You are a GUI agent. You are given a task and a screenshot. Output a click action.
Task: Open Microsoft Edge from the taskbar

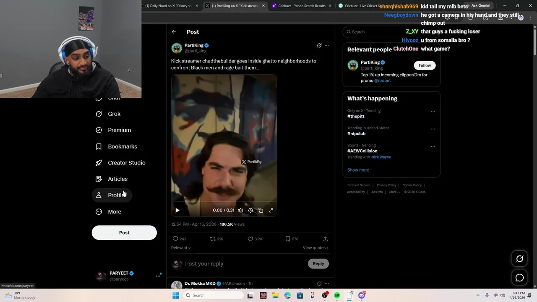[x=287, y=295]
